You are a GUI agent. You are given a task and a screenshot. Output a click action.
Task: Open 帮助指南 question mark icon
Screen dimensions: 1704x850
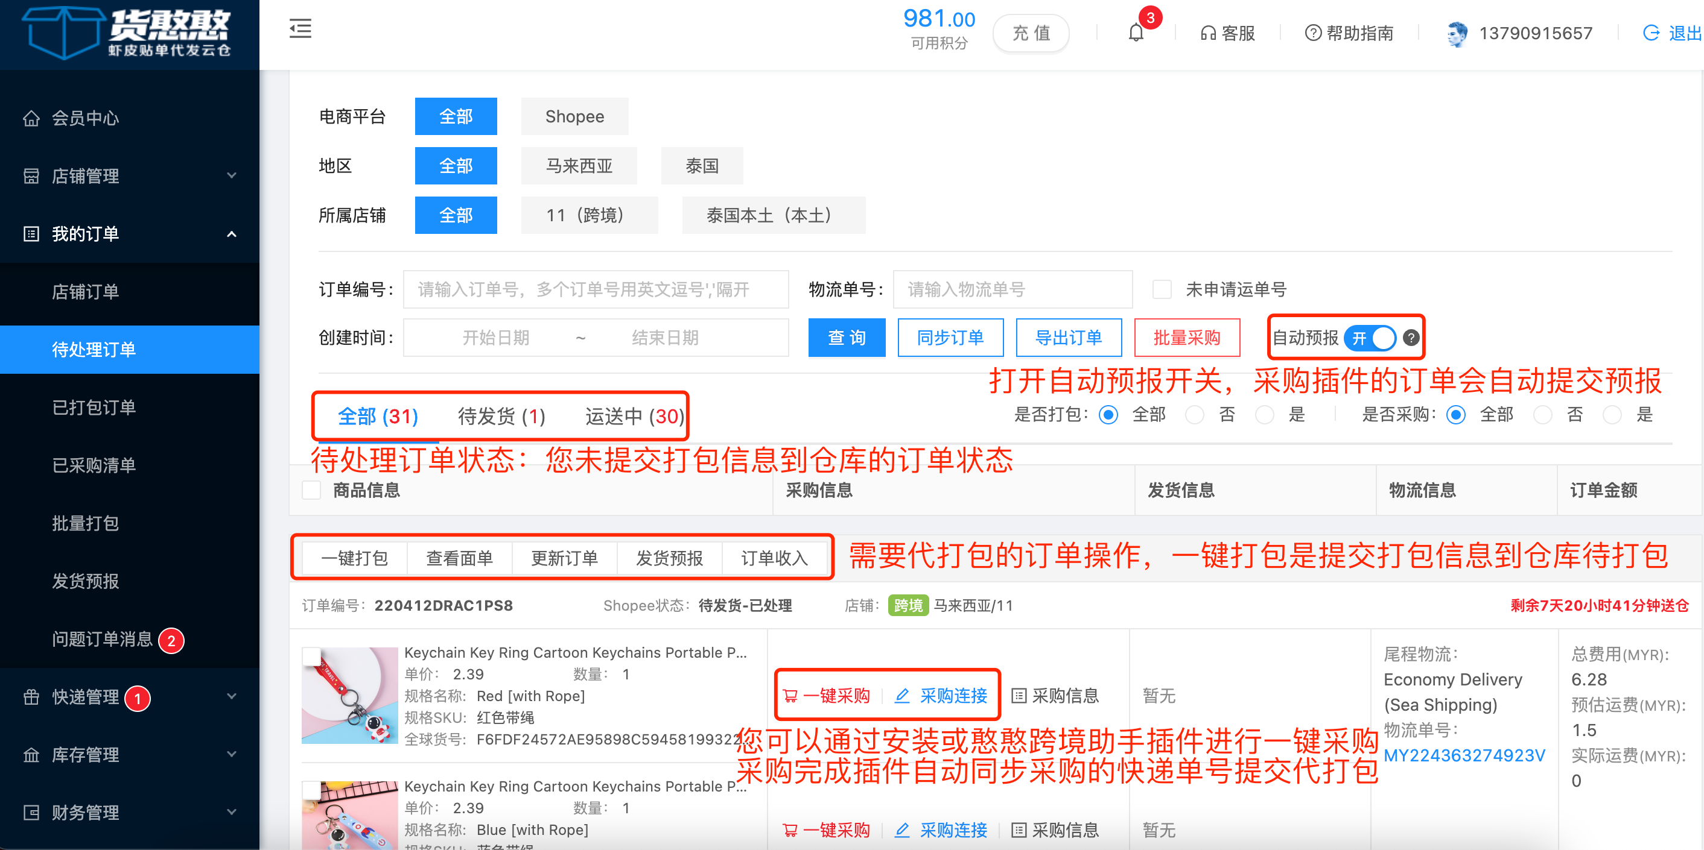pos(1312,33)
